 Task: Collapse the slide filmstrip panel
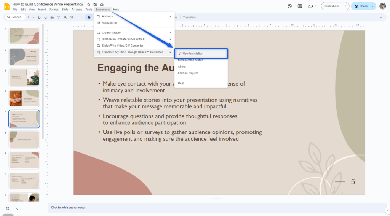17,208
